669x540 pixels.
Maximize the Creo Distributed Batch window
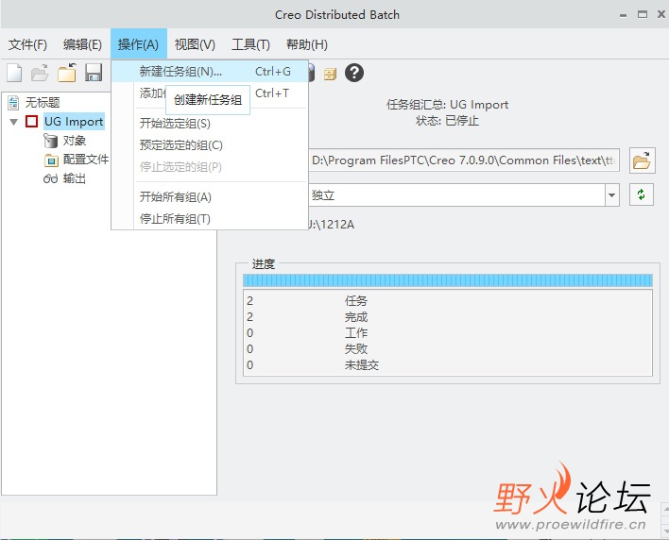(643, 14)
